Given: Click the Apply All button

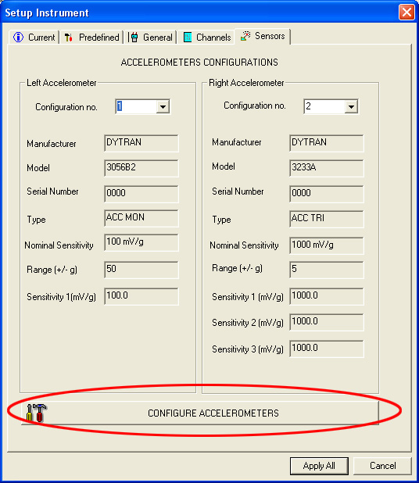Looking at the screenshot, I should (x=319, y=466).
